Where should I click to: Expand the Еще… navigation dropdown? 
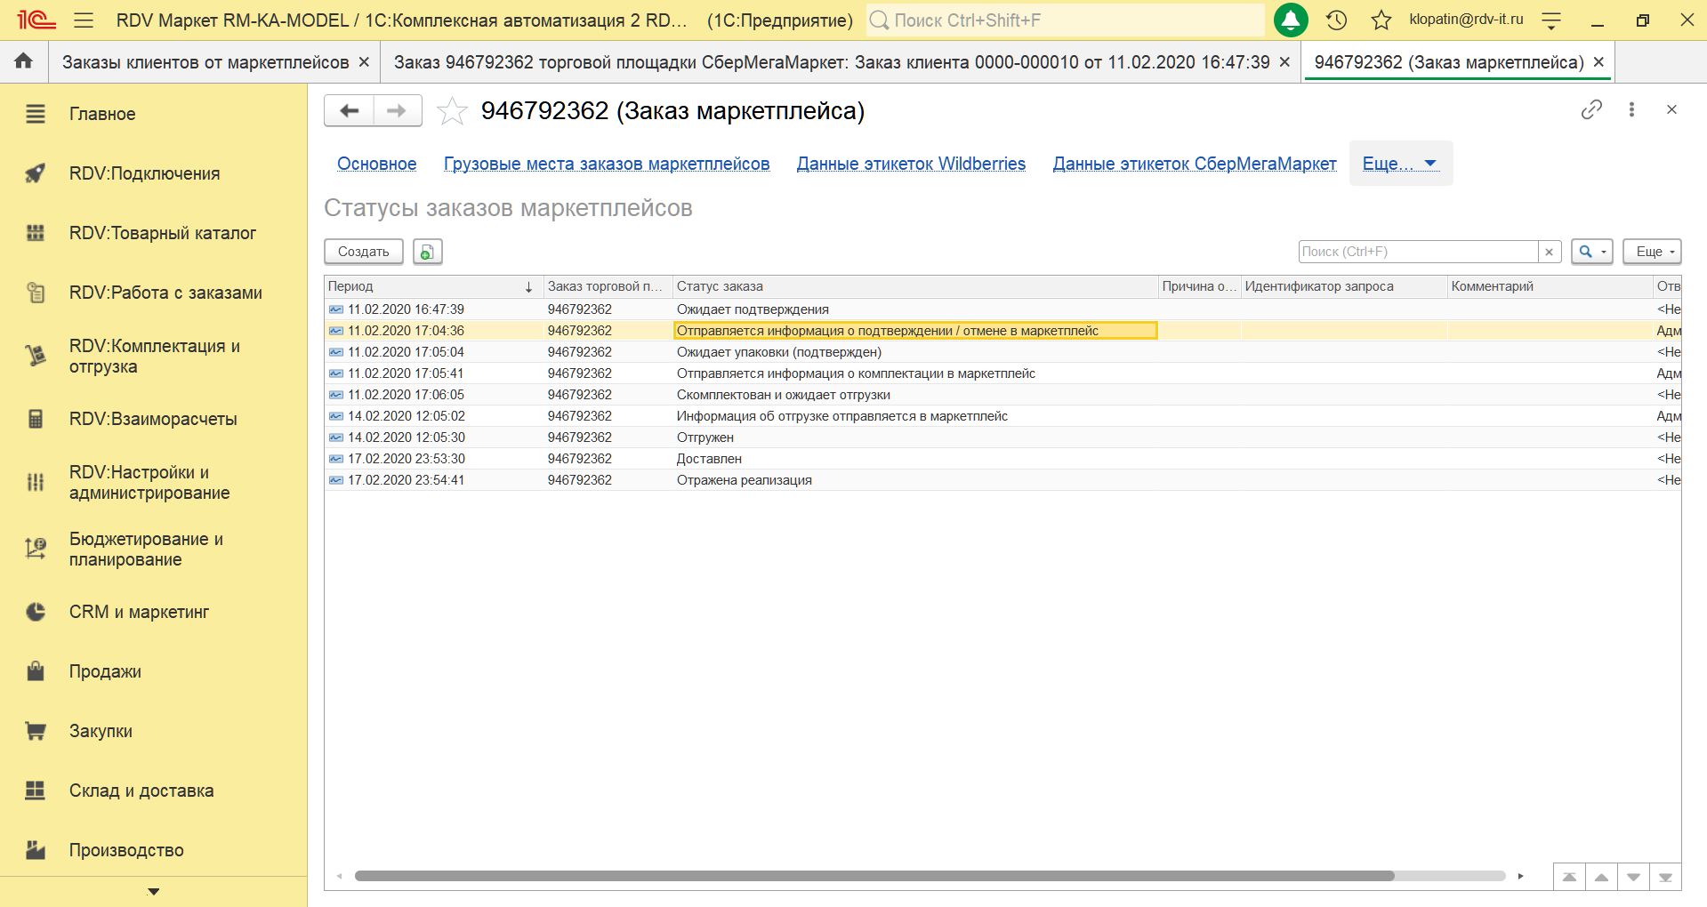[x=1400, y=164]
